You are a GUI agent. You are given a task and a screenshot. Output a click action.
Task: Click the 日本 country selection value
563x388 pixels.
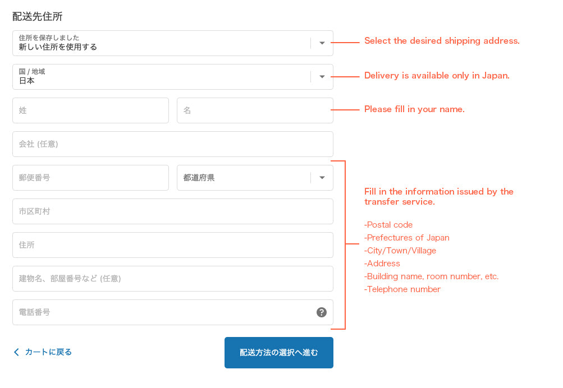(27, 81)
